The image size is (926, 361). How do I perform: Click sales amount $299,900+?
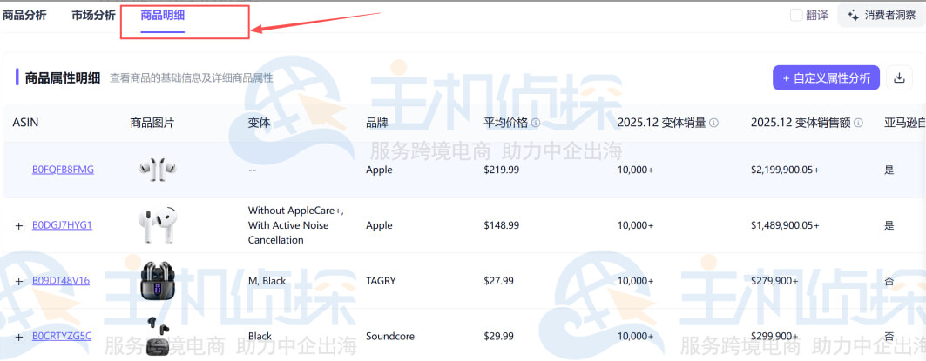point(774,337)
